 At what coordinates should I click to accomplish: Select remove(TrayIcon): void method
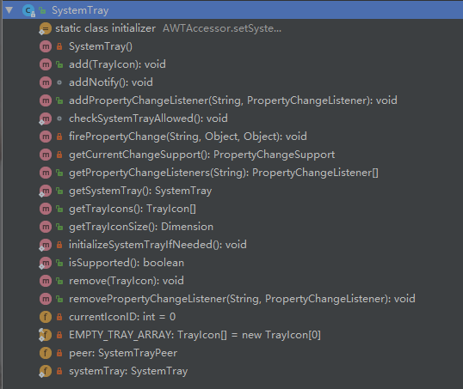[127, 281]
